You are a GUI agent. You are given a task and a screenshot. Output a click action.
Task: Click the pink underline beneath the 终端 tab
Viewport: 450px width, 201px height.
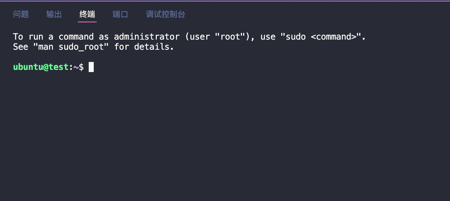pos(87,22)
